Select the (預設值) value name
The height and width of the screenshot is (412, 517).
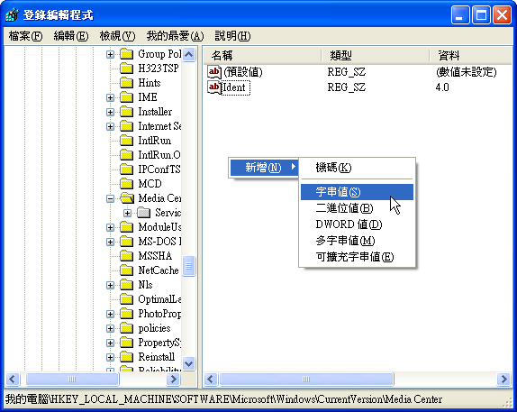[243, 72]
